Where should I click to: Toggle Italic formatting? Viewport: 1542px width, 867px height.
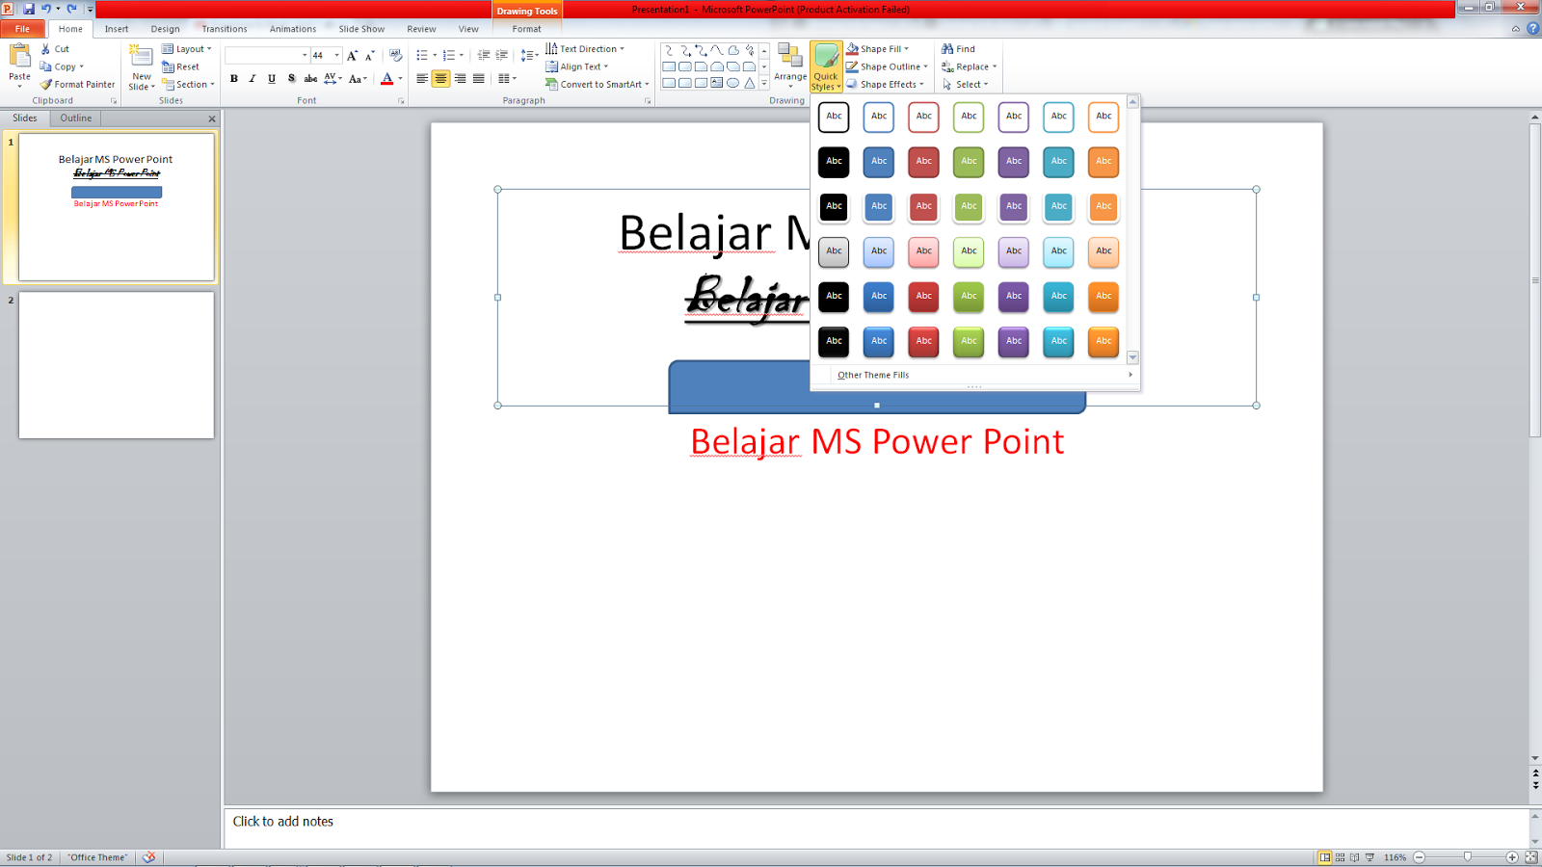[253, 79]
